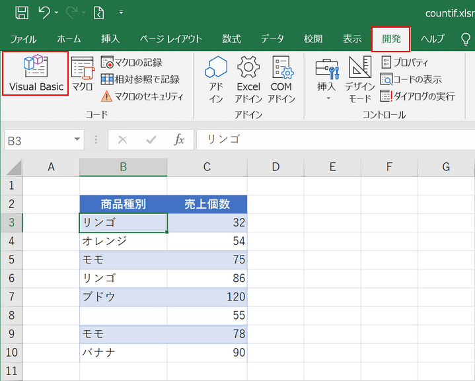
Task: Switch to the Formulas (数式) tab
Action: (231, 39)
